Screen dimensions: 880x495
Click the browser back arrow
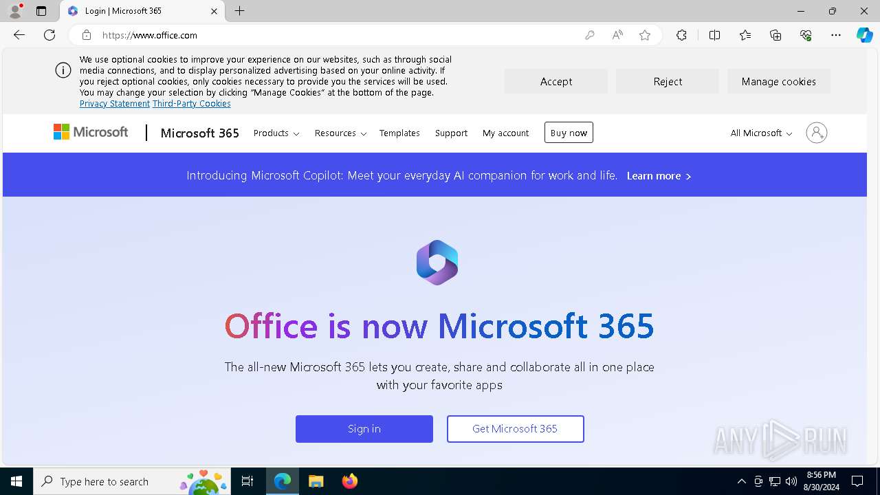[19, 35]
